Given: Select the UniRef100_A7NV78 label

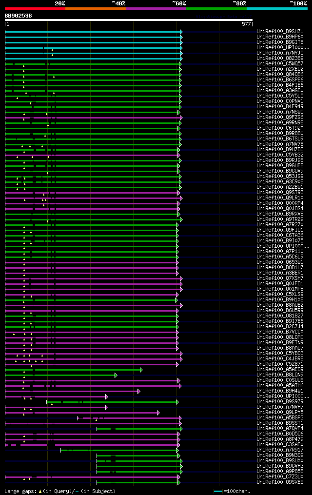Looking at the screenshot, I should coord(280,144).
